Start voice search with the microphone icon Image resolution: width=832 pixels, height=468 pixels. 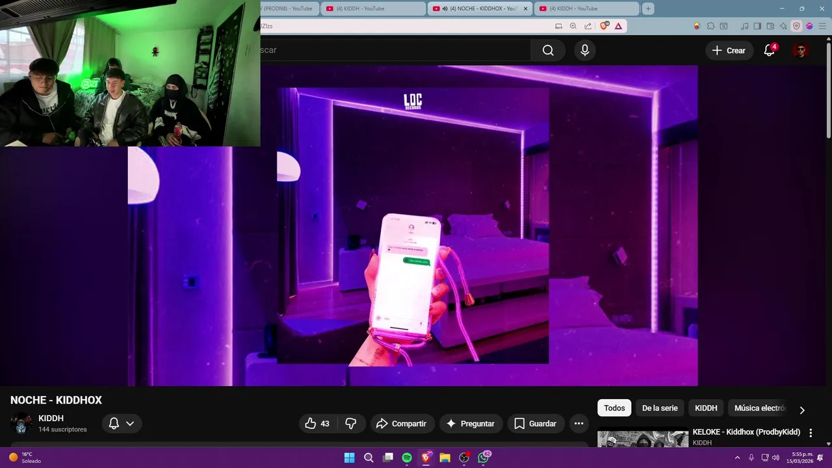pos(585,50)
